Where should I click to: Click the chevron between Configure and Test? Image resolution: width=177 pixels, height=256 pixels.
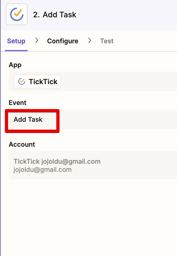(x=90, y=41)
